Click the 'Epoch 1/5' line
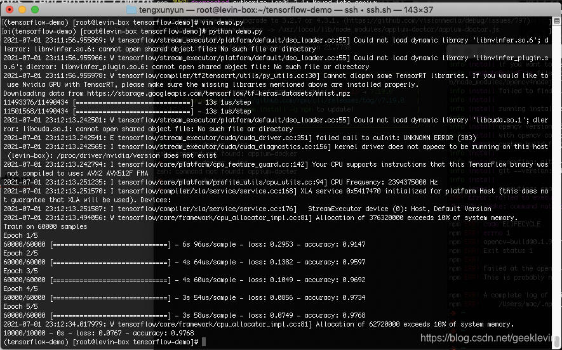 (20, 235)
